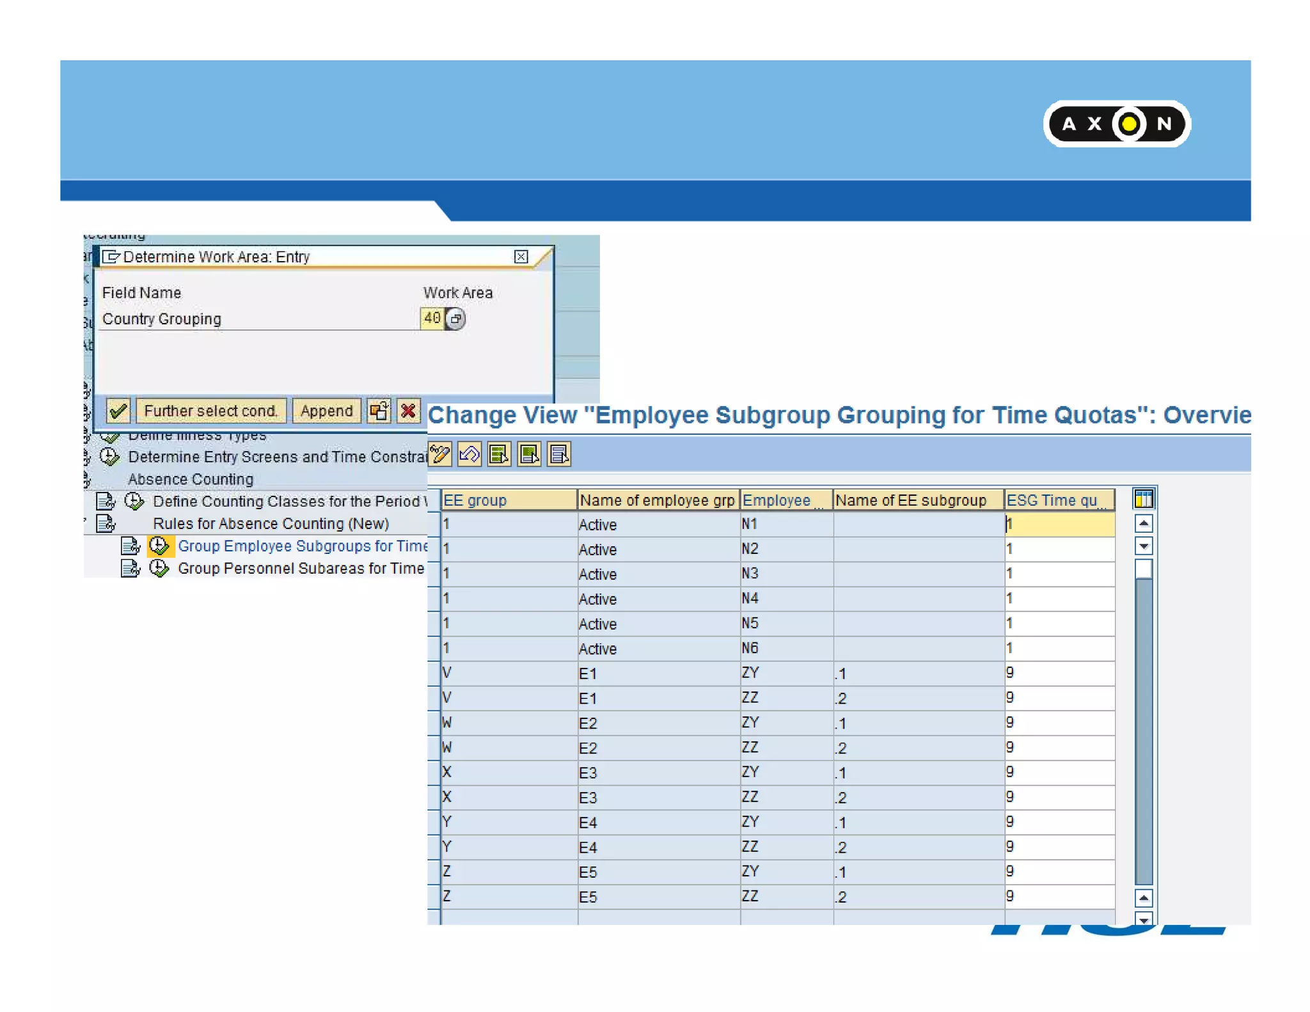Image resolution: width=1310 pixels, height=1012 pixels.
Task: Click the ESG Time quota field for N2
Action: (x=1059, y=549)
